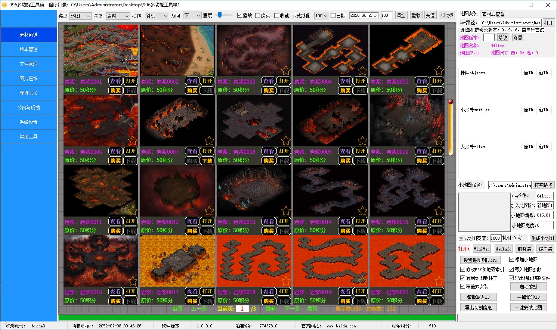
Task: Star the 岩浆0016 map thumbnail
Action: pos(133,281)
